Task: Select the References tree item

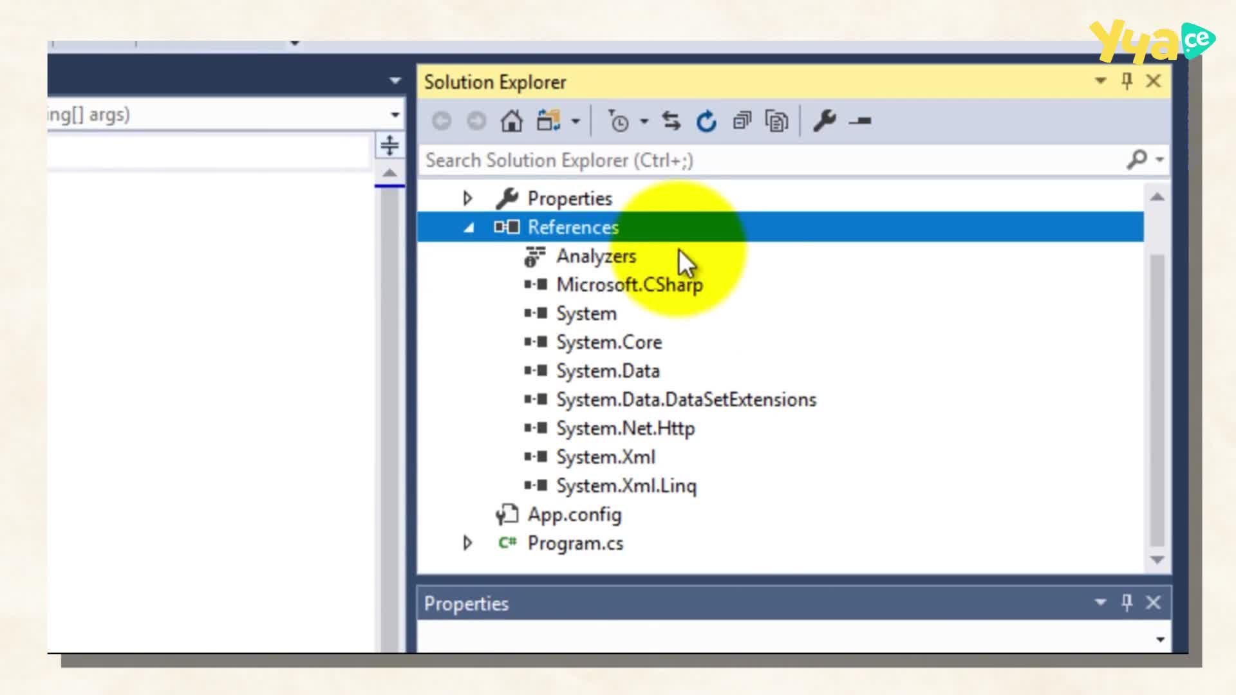Action: click(573, 227)
